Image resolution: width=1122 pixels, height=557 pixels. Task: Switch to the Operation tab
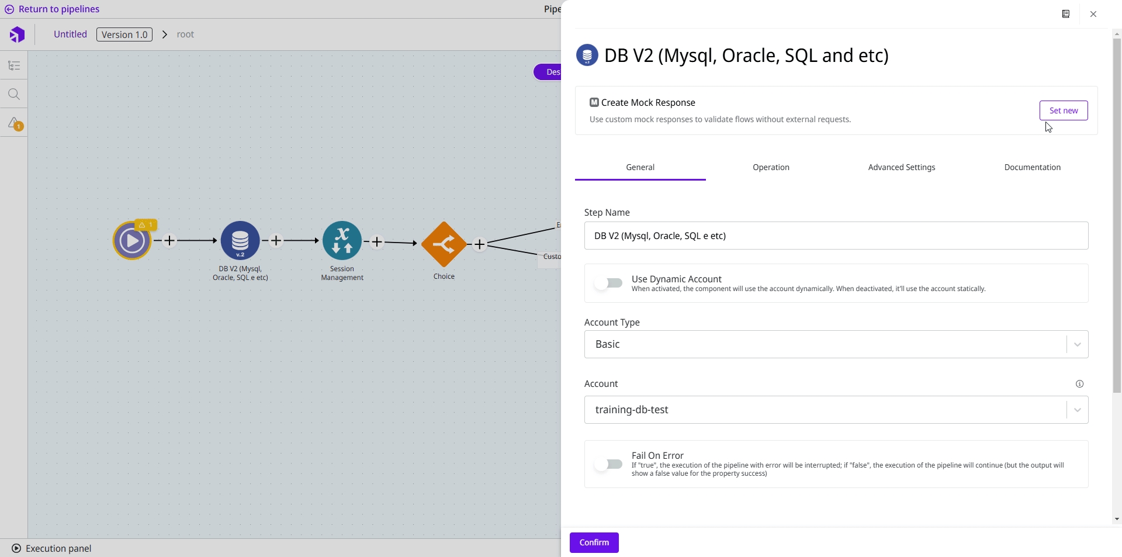click(771, 167)
